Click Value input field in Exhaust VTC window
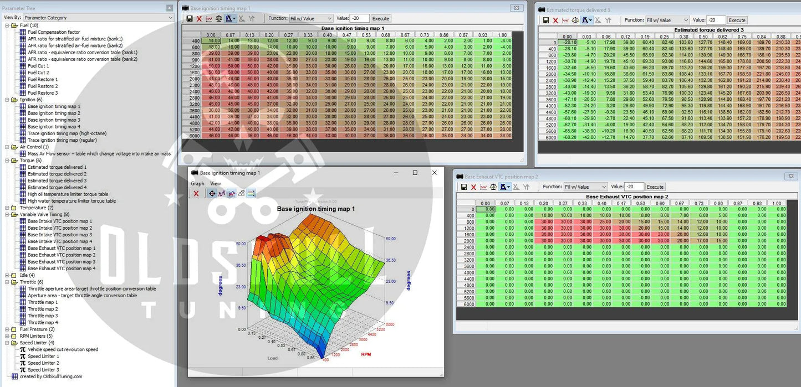The width and height of the screenshot is (801, 387). (x=634, y=187)
